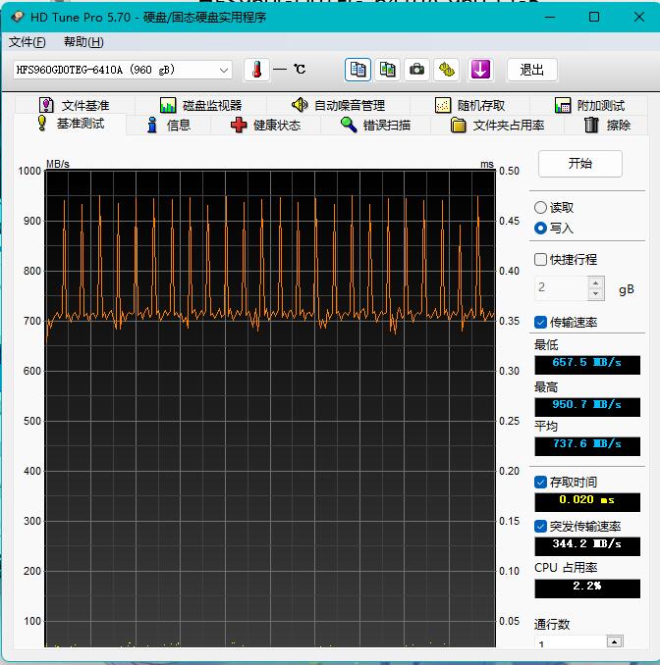Click the 通行数 input field
Viewport: 660px width, 665px height.
[570, 642]
